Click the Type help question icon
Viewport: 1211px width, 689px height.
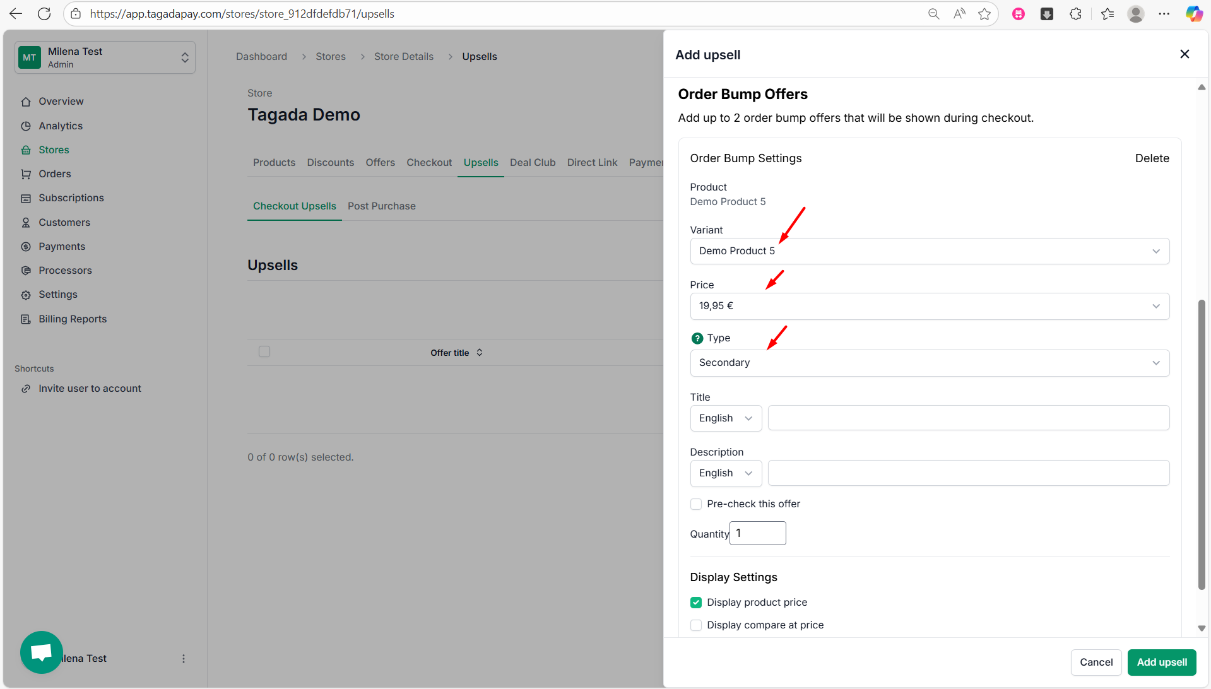tap(697, 338)
